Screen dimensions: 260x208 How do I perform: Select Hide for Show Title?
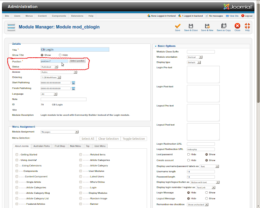[60, 55]
